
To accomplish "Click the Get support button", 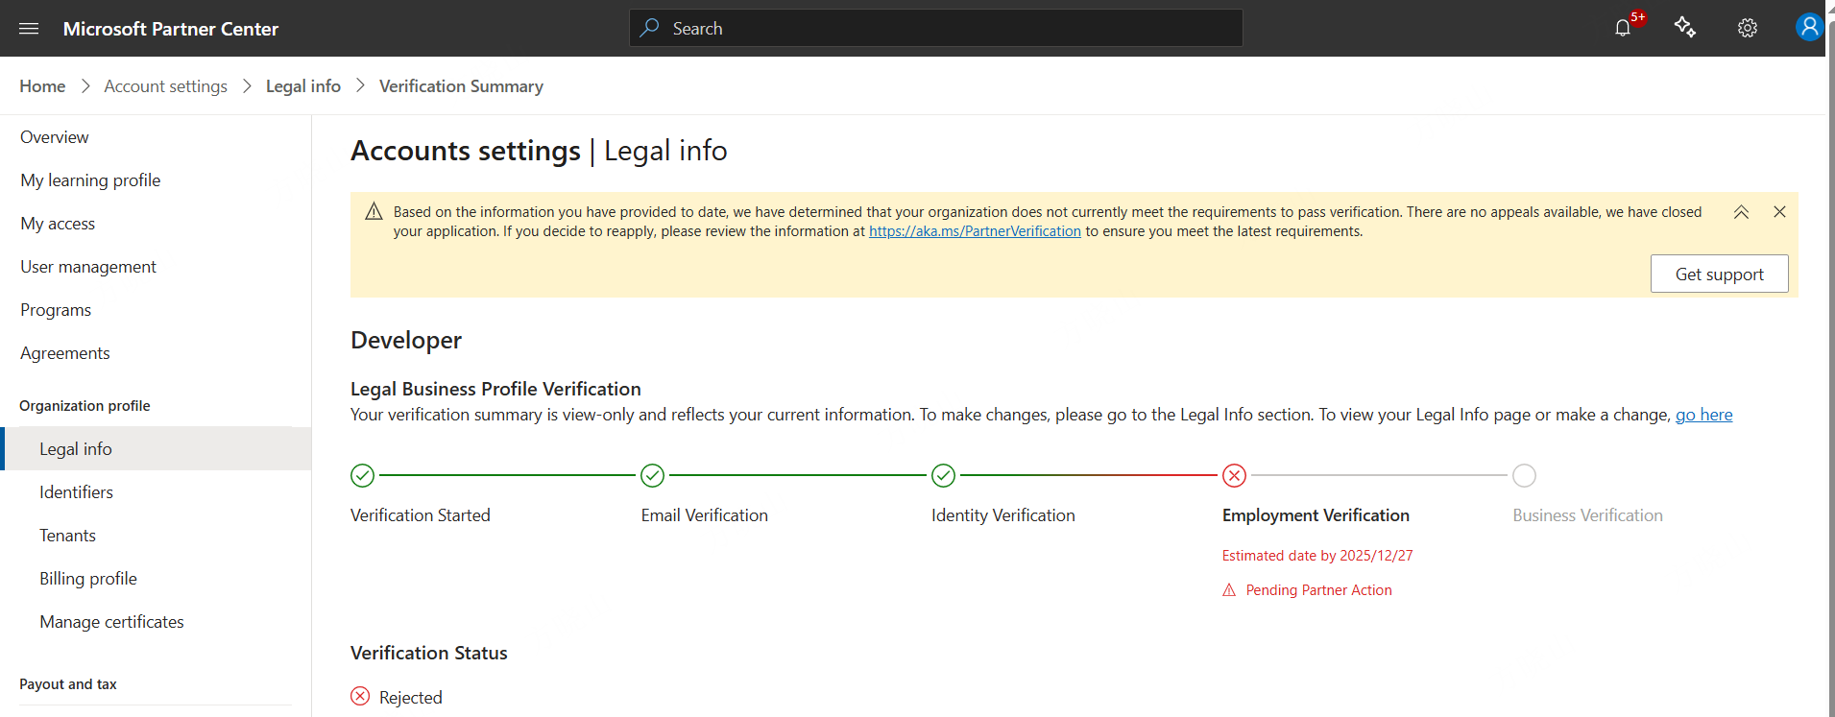I will (x=1719, y=274).
